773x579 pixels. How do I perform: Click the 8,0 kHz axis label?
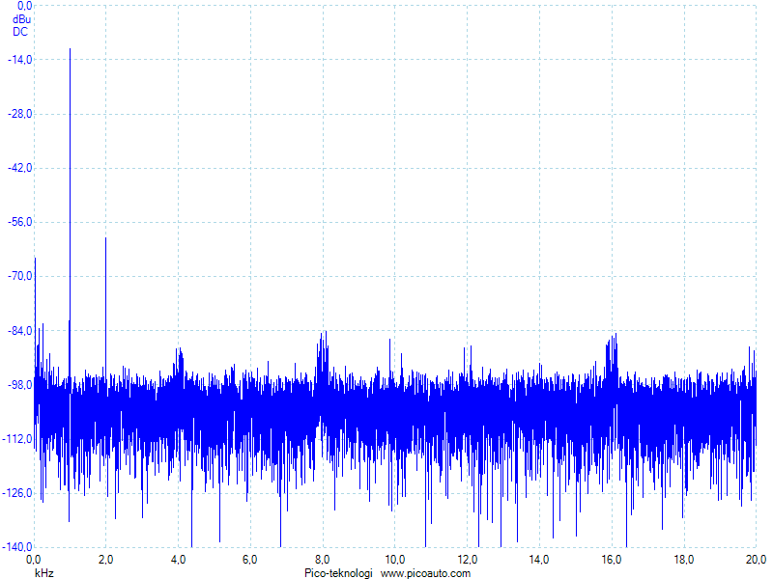[x=323, y=560]
